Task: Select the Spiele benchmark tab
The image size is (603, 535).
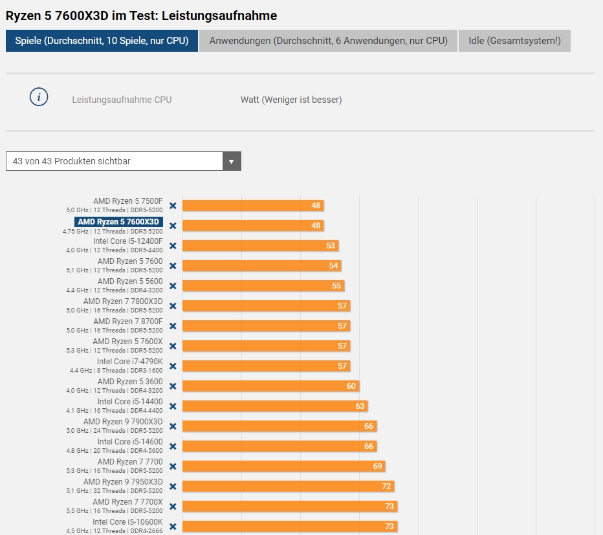Action: (x=102, y=41)
